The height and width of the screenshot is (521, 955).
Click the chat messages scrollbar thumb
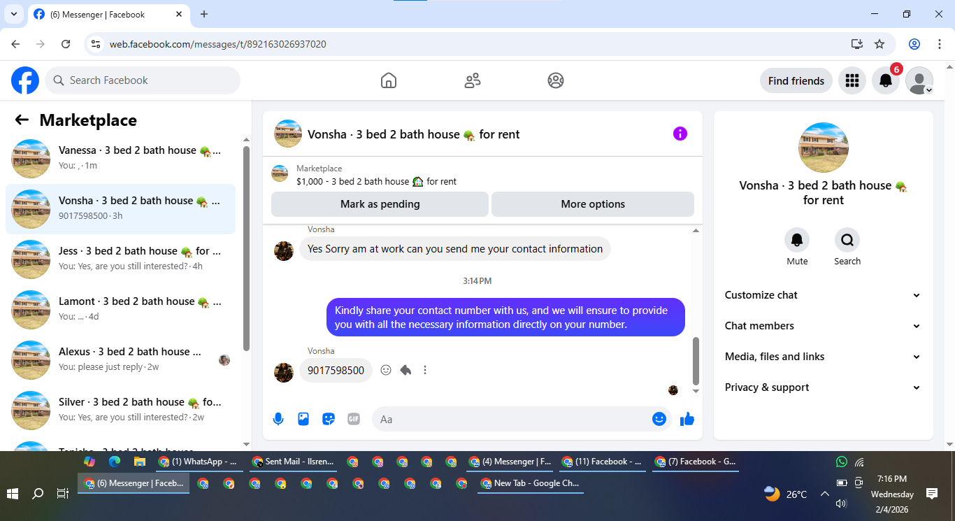pyautogui.click(x=696, y=361)
